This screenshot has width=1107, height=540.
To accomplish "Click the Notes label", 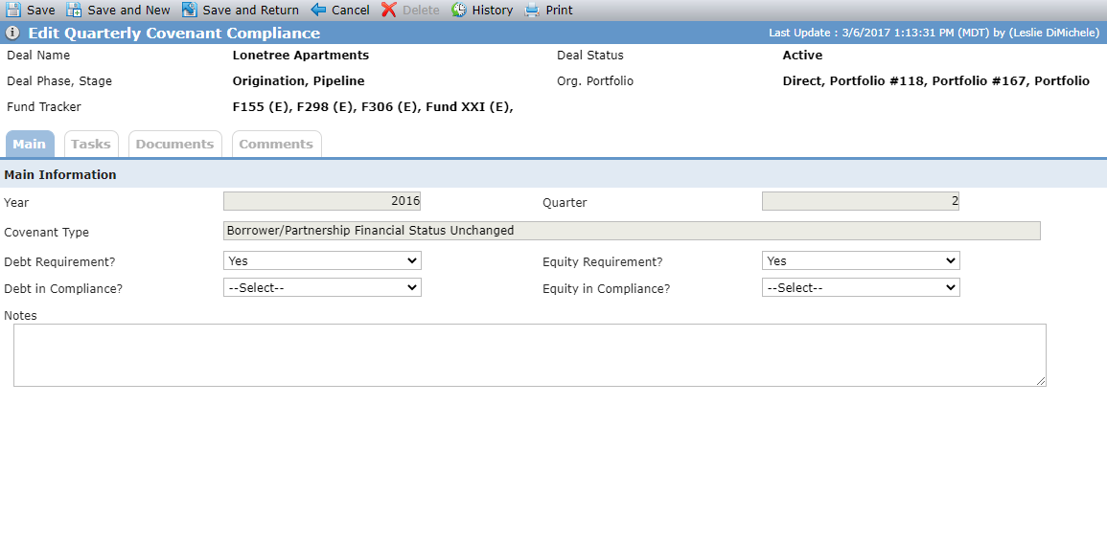I will point(20,316).
